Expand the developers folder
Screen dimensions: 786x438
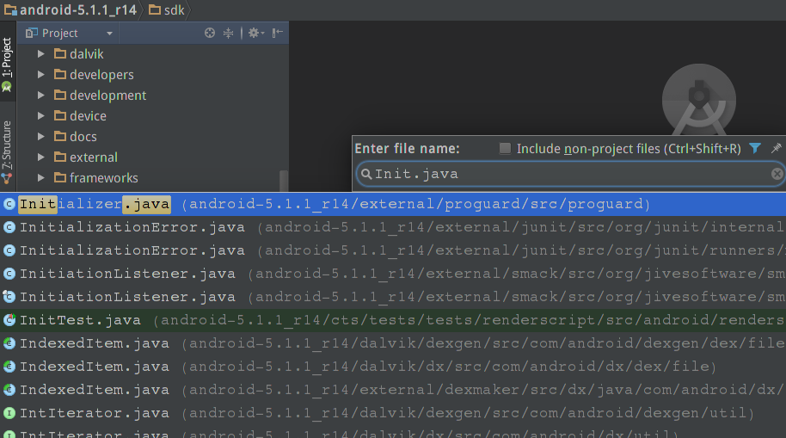coord(41,74)
